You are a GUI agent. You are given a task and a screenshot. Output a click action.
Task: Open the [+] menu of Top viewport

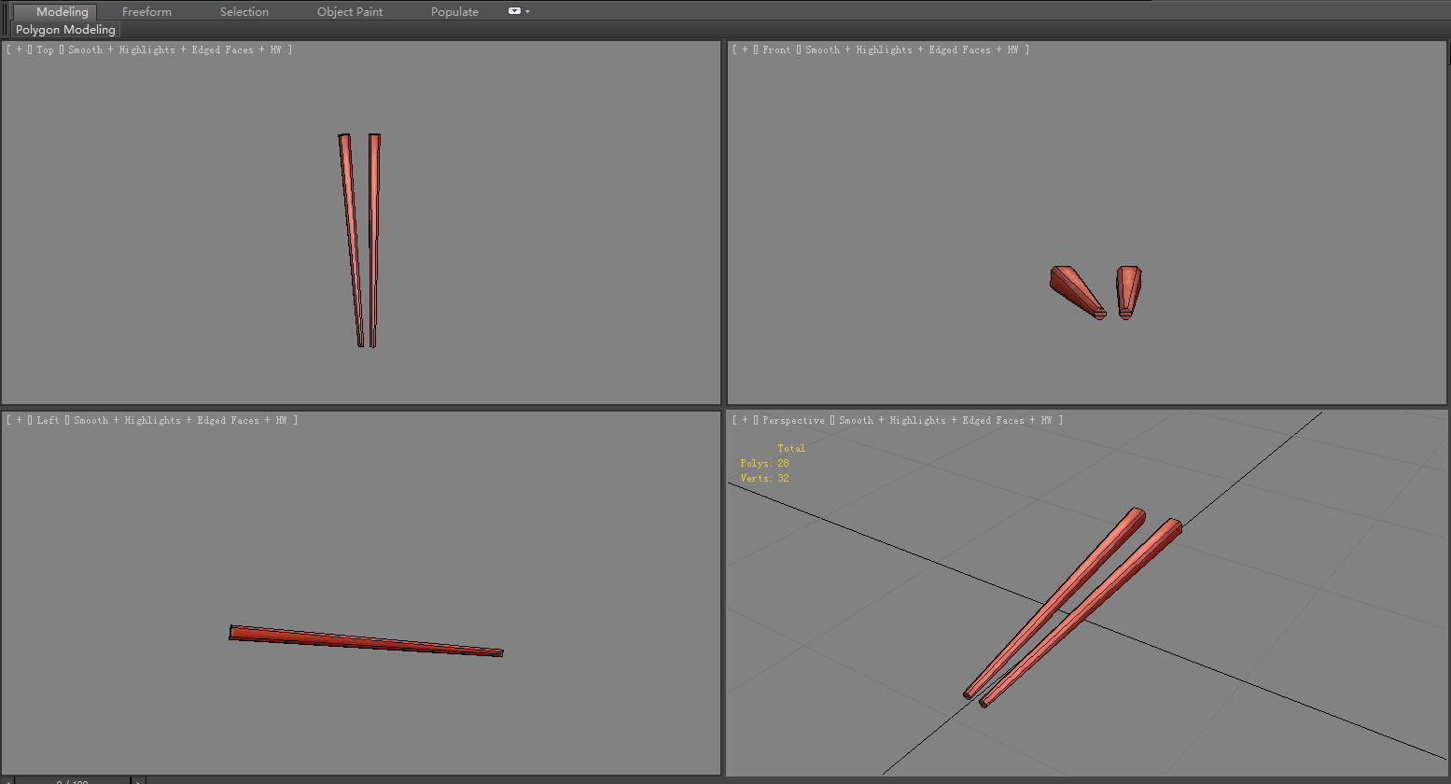(19, 49)
